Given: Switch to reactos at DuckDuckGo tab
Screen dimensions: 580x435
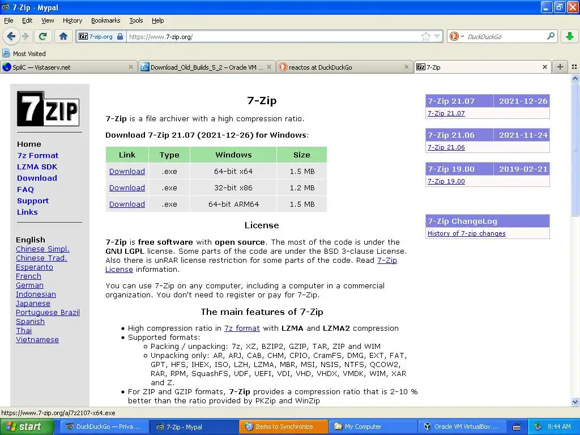Looking at the screenshot, I should [x=344, y=67].
